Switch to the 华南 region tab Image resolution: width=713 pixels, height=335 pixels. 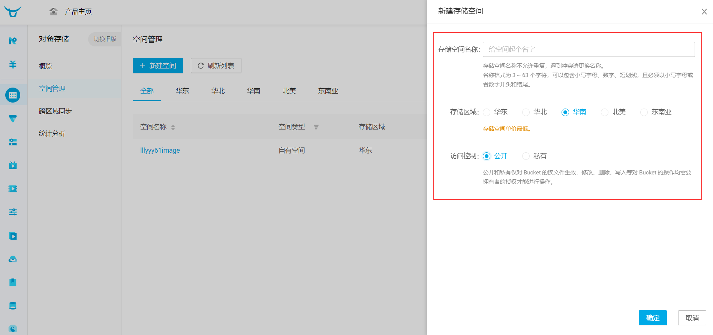pyautogui.click(x=254, y=91)
